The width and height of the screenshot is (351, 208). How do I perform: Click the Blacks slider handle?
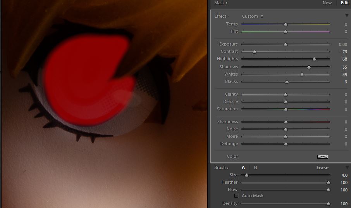[x=287, y=82]
